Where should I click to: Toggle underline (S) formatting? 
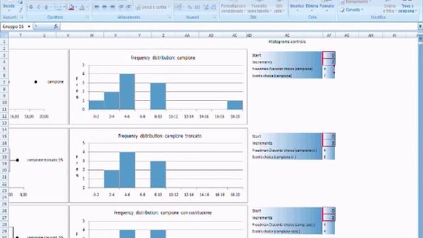coord(46,7)
